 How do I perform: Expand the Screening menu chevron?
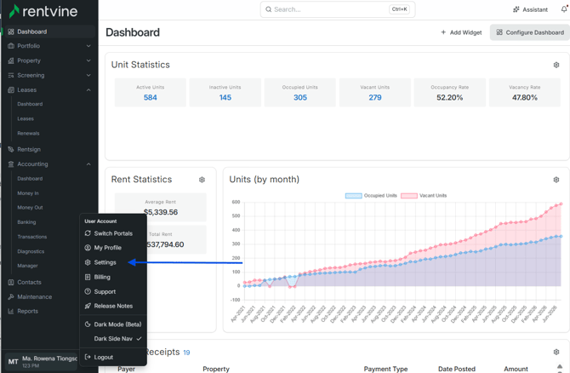[x=88, y=75]
